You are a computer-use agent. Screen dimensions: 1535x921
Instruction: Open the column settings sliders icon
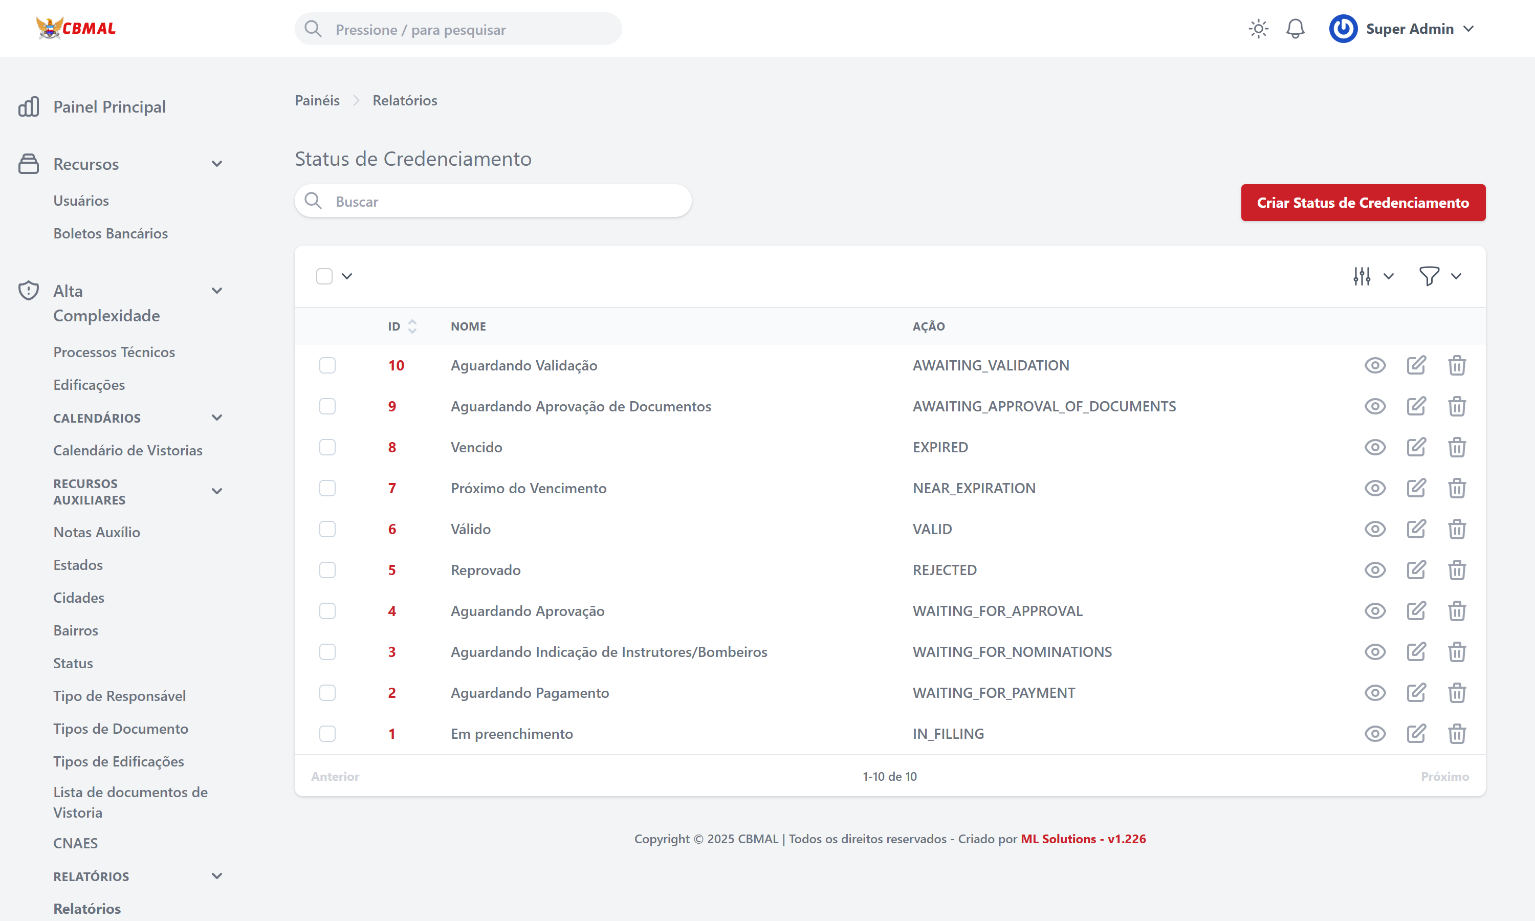click(1361, 276)
